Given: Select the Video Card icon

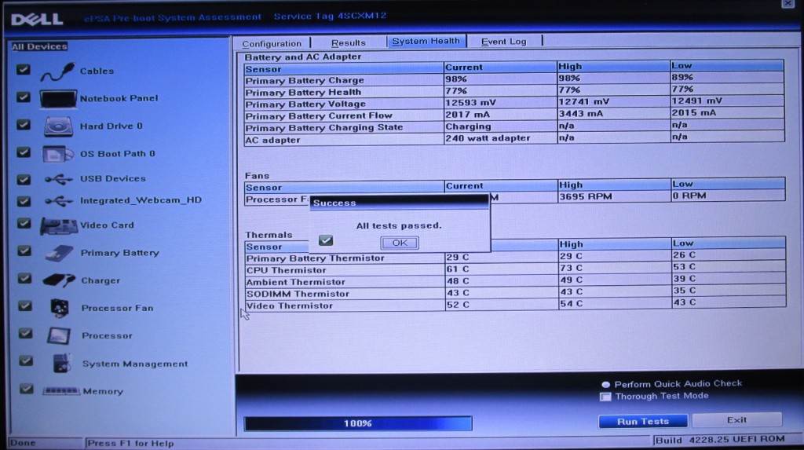Looking at the screenshot, I should pos(59,226).
